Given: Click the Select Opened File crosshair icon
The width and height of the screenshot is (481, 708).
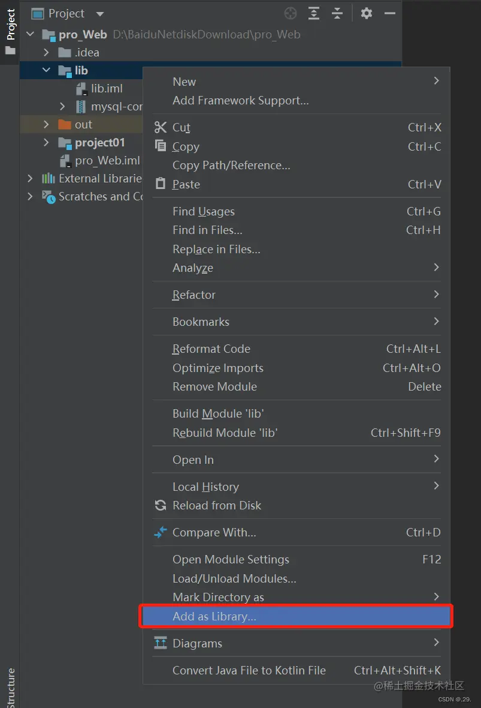Looking at the screenshot, I should (x=291, y=13).
